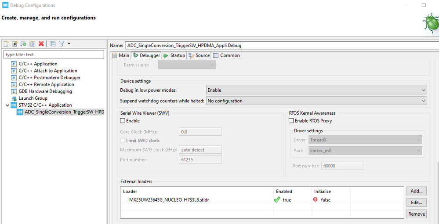Switch to the Main tab
The width and height of the screenshot is (439, 224).
[x=121, y=55]
